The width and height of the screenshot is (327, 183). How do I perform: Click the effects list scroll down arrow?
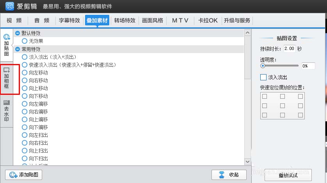(x=247, y=161)
